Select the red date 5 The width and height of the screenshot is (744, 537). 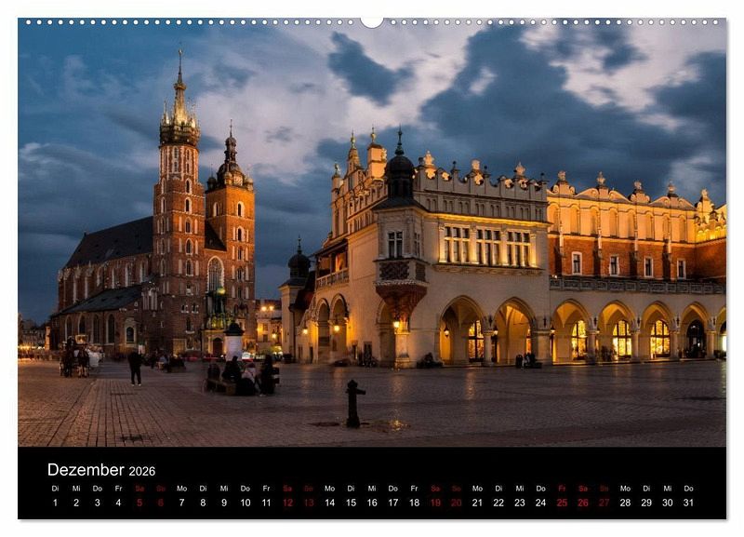(139, 503)
